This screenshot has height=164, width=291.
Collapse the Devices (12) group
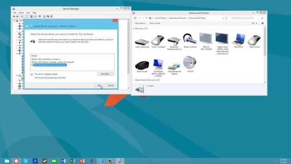pyautogui.click(x=134, y=29)
